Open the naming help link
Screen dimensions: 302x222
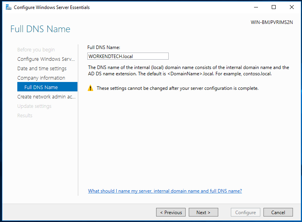[165, 191]
